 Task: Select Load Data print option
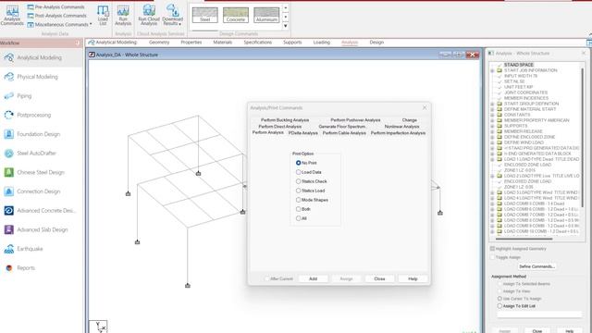tap(298, 172)
